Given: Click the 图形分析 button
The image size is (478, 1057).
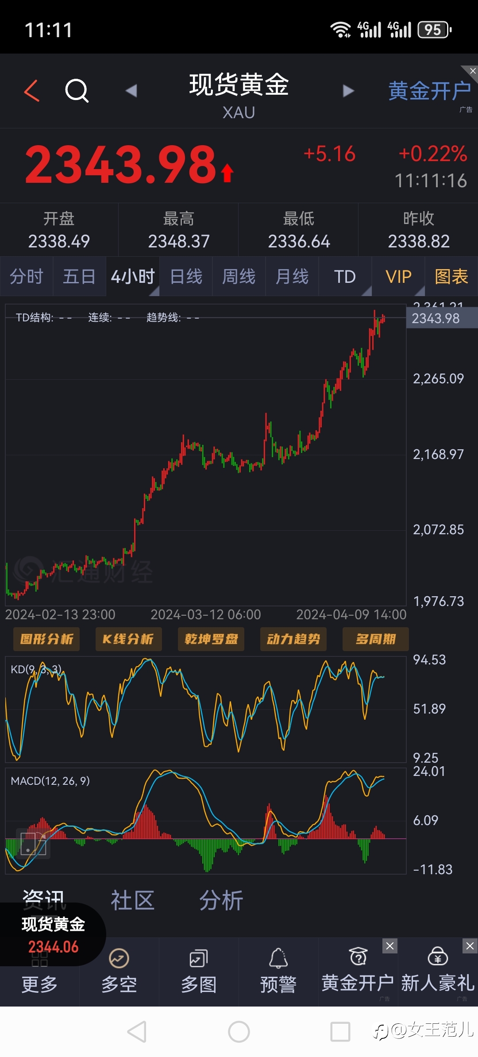Looking at the screenshot, I should pyautogui.click(x=46, y=639).
